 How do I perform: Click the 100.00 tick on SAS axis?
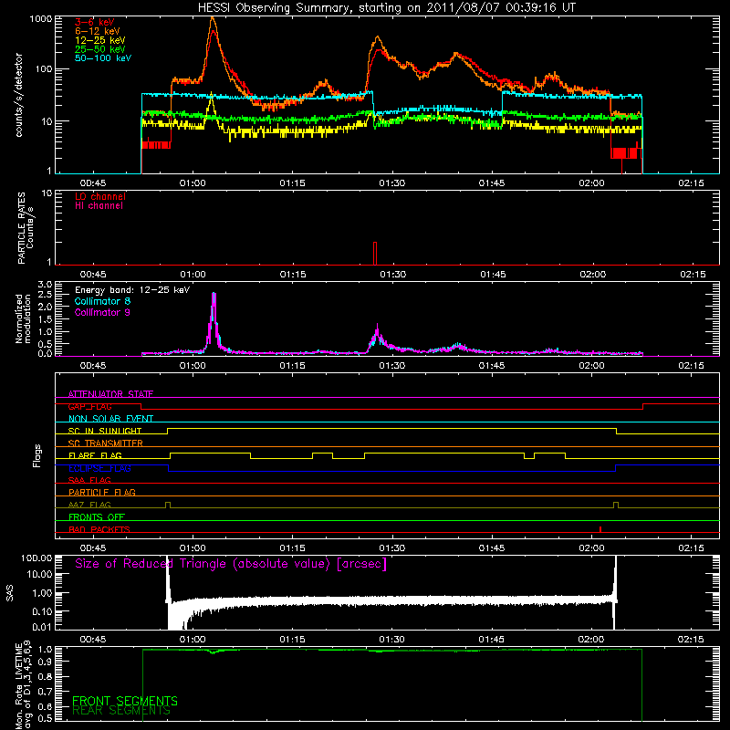point(36,558)
